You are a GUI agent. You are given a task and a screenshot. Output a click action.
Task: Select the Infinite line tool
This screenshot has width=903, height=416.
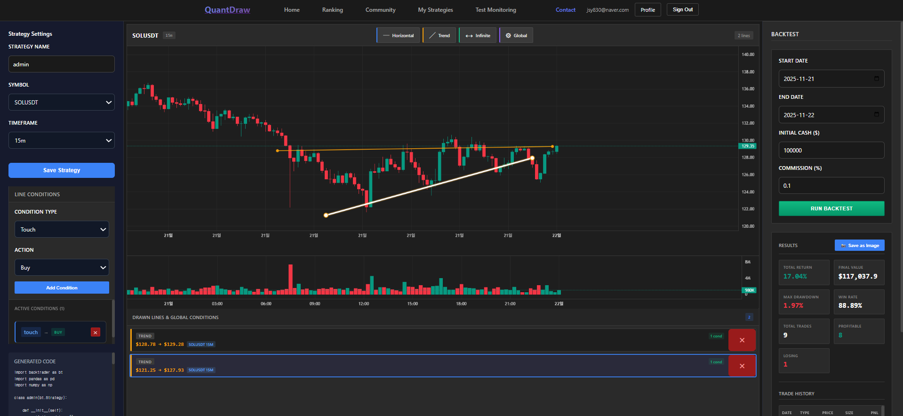478,35
